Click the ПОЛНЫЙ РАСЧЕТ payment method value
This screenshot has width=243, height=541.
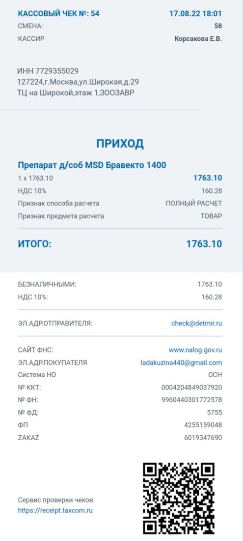pyautogui.click(x=194, y=203)
